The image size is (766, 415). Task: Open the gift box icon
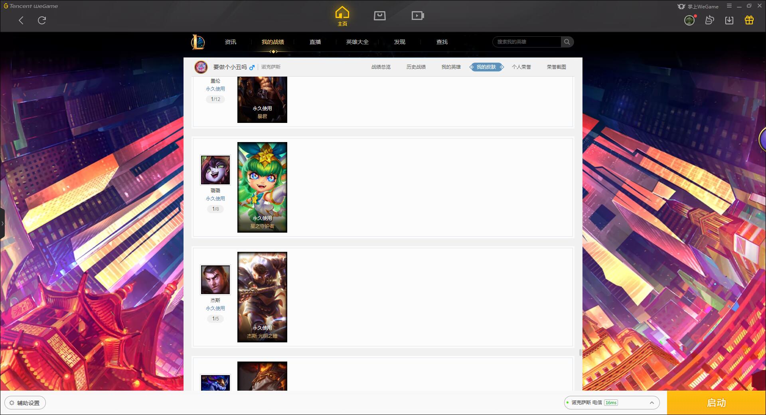tap(749, 20)
